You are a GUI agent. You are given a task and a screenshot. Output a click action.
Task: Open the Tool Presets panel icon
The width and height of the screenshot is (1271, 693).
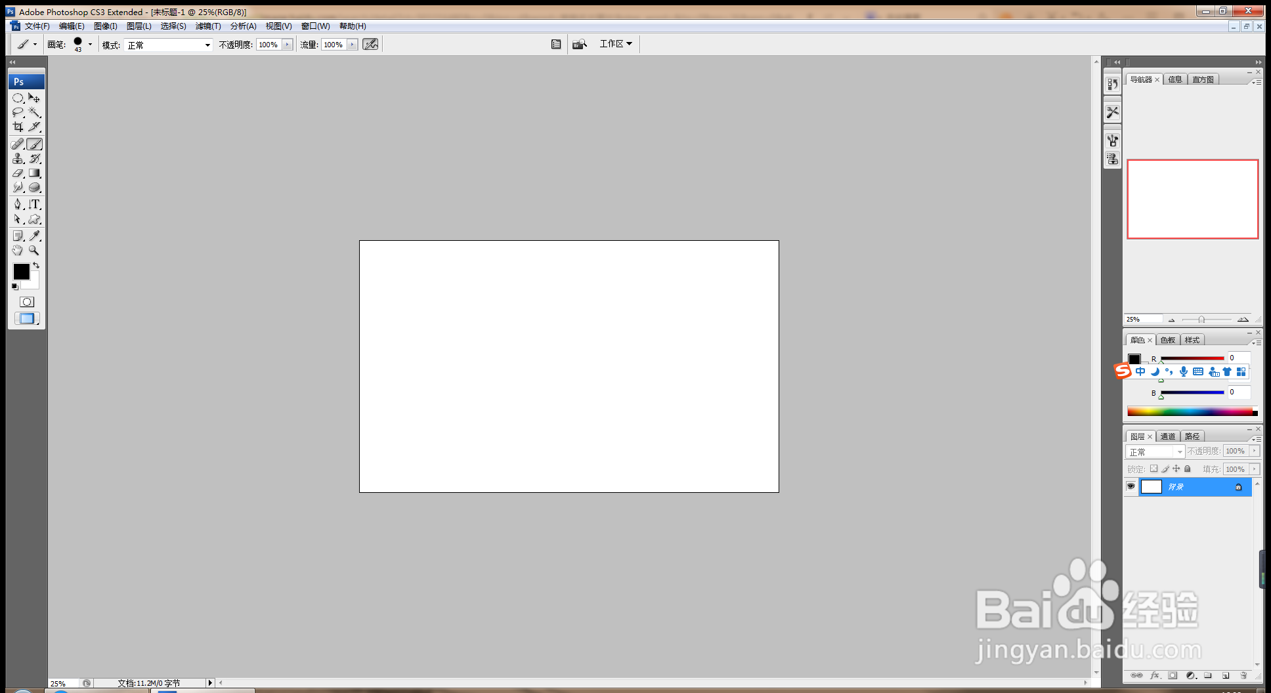coord(1112,112)
